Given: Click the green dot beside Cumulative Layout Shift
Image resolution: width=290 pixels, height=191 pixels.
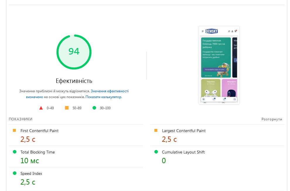Looking at the screenshot, I should pos(156,152).
